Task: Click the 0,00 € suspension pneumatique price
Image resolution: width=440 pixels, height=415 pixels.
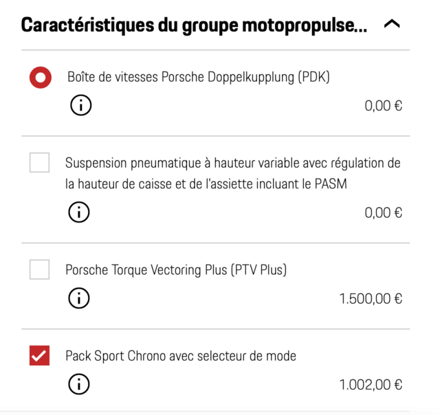Action: pyautogui.click(x=384, y=213)
